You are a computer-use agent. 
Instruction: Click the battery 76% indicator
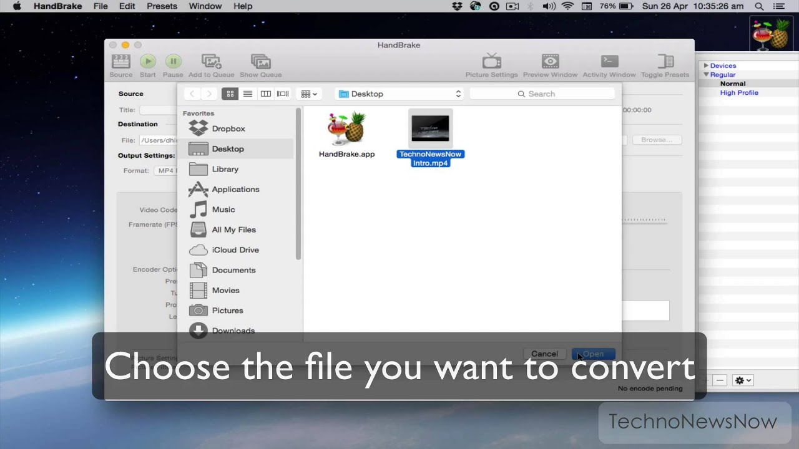point(617,6)
